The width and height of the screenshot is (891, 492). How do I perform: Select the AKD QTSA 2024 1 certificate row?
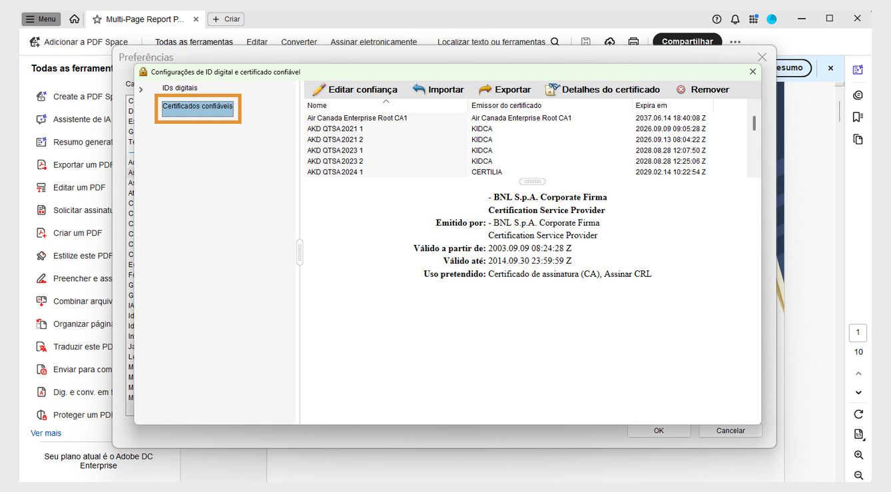[x=526, y=172]
